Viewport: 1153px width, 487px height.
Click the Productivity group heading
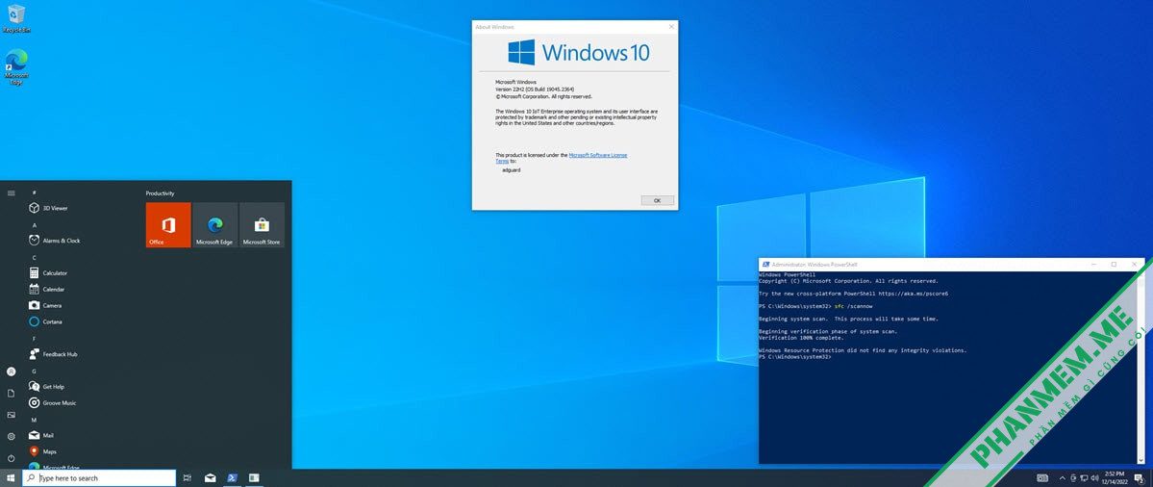pos(161,192)
